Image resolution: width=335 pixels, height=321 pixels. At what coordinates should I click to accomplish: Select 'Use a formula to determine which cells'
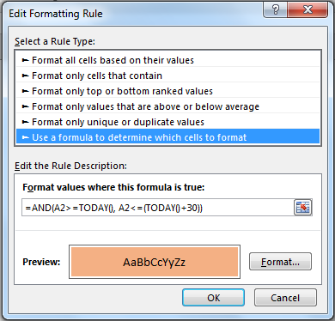click(x=167, y=137)
